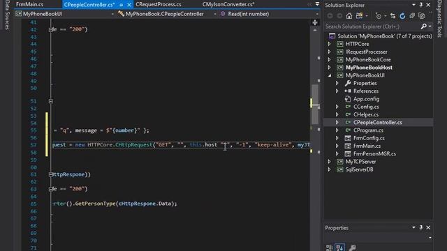The height and width of the screenshot is (251, 447).
Task: Select App.config in Solution Explorer
Action: tap(366, 99)
